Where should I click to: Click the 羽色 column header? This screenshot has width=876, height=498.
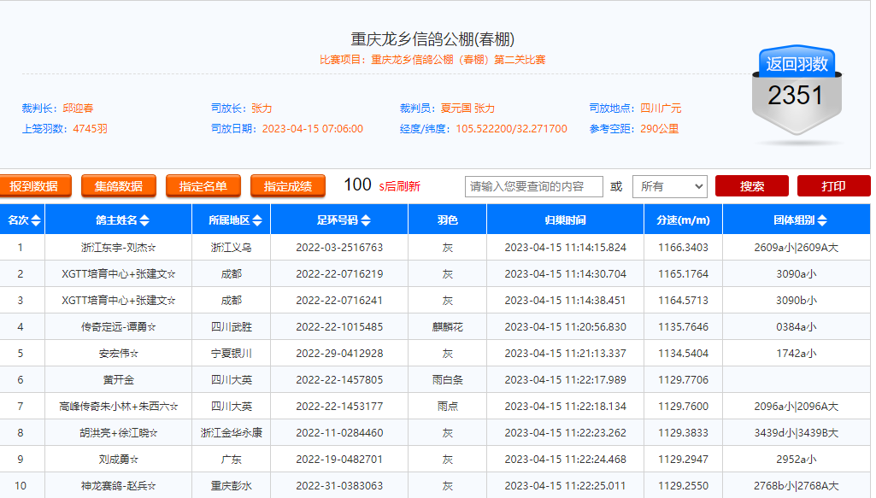tap(447, 220)
